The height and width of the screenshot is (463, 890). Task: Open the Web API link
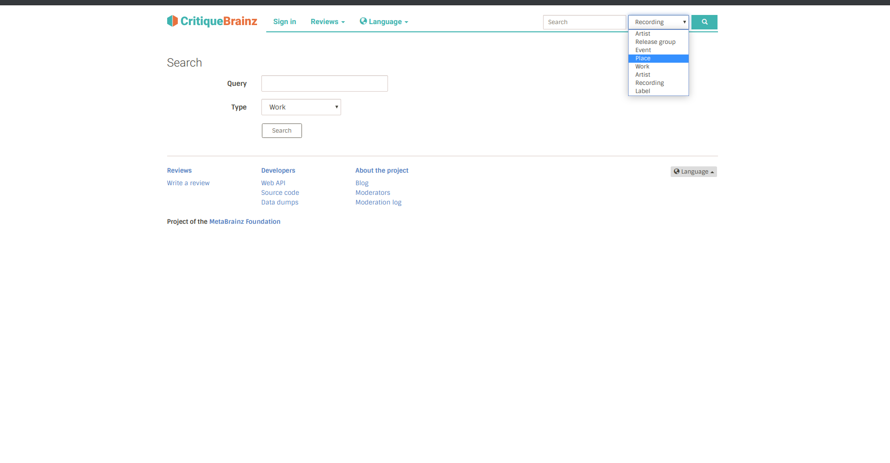273,183
